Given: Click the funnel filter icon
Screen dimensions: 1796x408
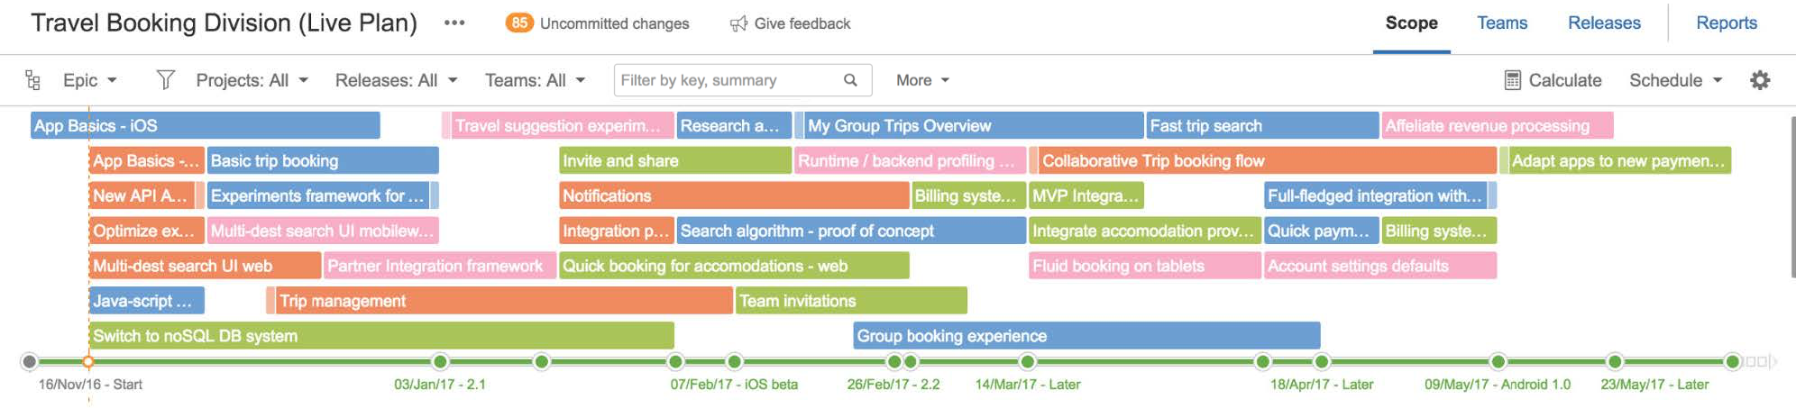Looking at the screenshot, I should click(x=165, y=80).
